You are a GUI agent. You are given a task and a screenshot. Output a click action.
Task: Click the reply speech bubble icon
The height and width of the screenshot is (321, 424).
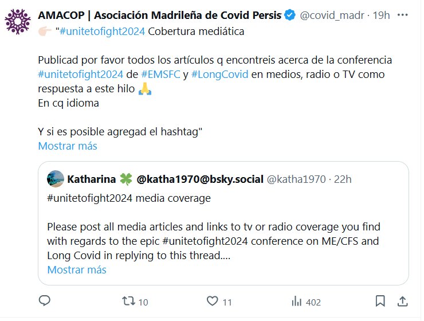coord(45,302)
